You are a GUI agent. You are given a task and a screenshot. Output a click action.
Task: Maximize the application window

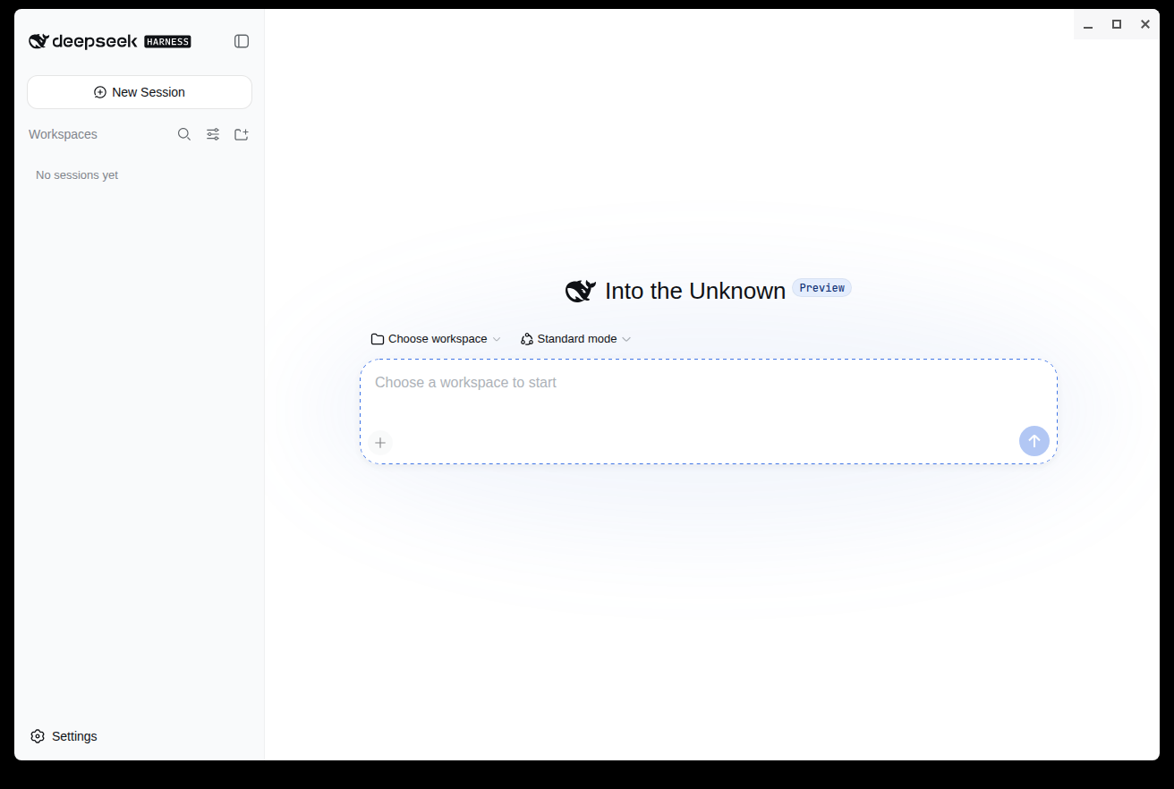click(1117, 25)
